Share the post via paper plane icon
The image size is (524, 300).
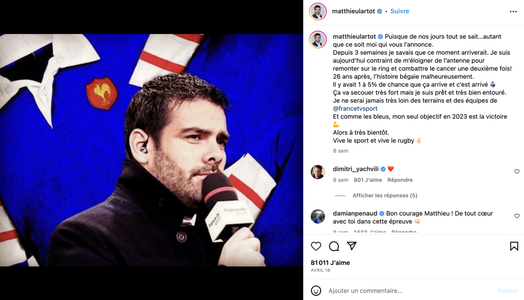(352, 246)
